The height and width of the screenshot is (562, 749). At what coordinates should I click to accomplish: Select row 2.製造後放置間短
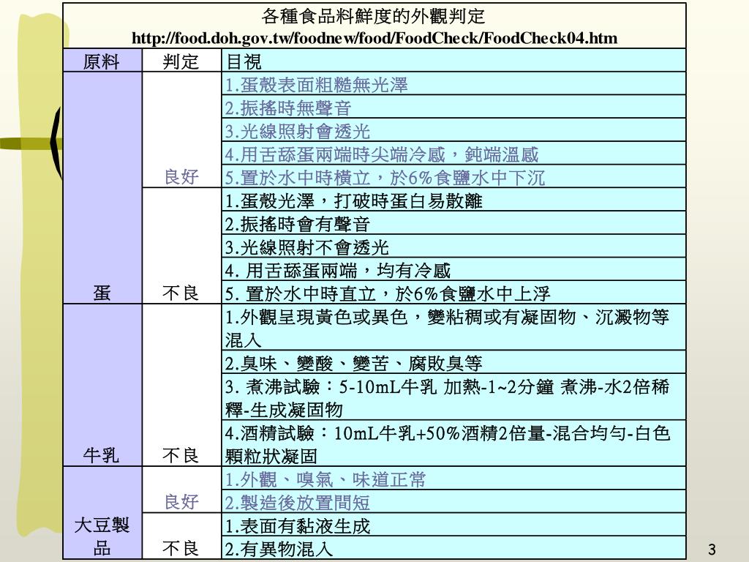pyautogui.click(x=453, y=502)
